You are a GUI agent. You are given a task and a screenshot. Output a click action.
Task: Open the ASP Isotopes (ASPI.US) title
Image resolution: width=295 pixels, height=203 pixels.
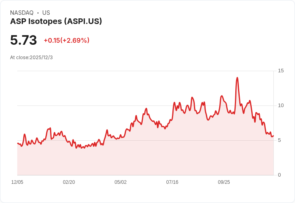point(56,22)
